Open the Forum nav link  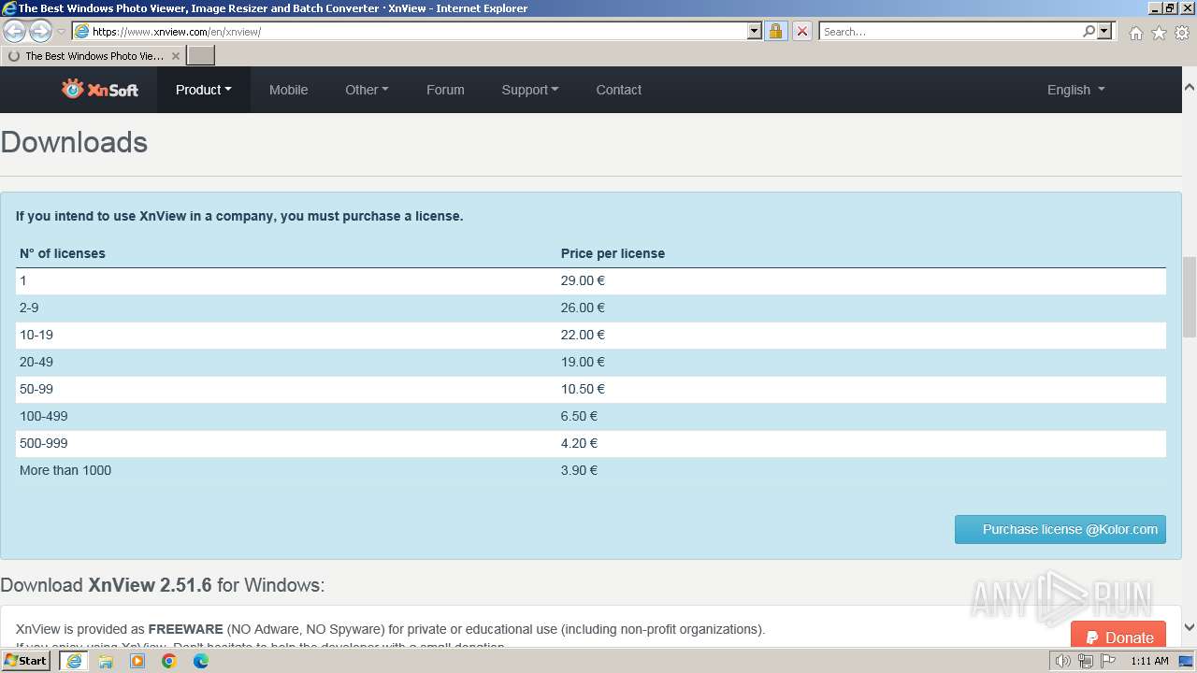coord(445,90)
